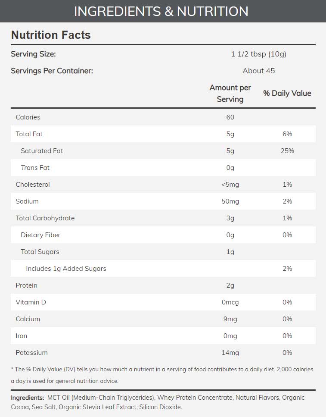Click the Total Fat row label
The width and height of the screenshot is (326, 417).
tap(29, 134)
